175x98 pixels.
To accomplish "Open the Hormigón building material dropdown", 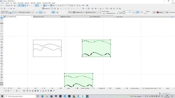I will pyautogui.click(x=78, y=12).
